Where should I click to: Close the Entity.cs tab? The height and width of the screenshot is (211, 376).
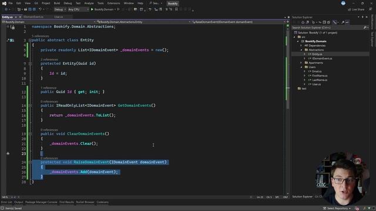(20, 17)
